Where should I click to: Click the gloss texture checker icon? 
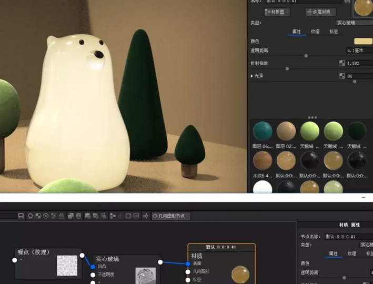342,76
